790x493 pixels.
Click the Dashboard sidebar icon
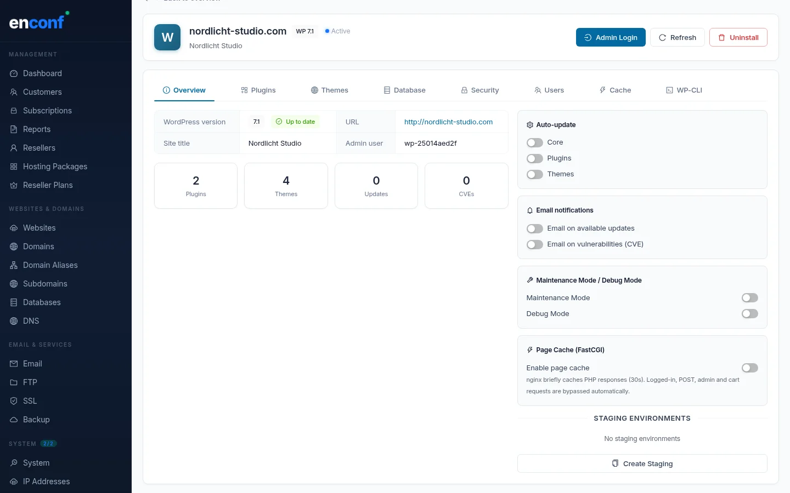[x=14, y=73]
